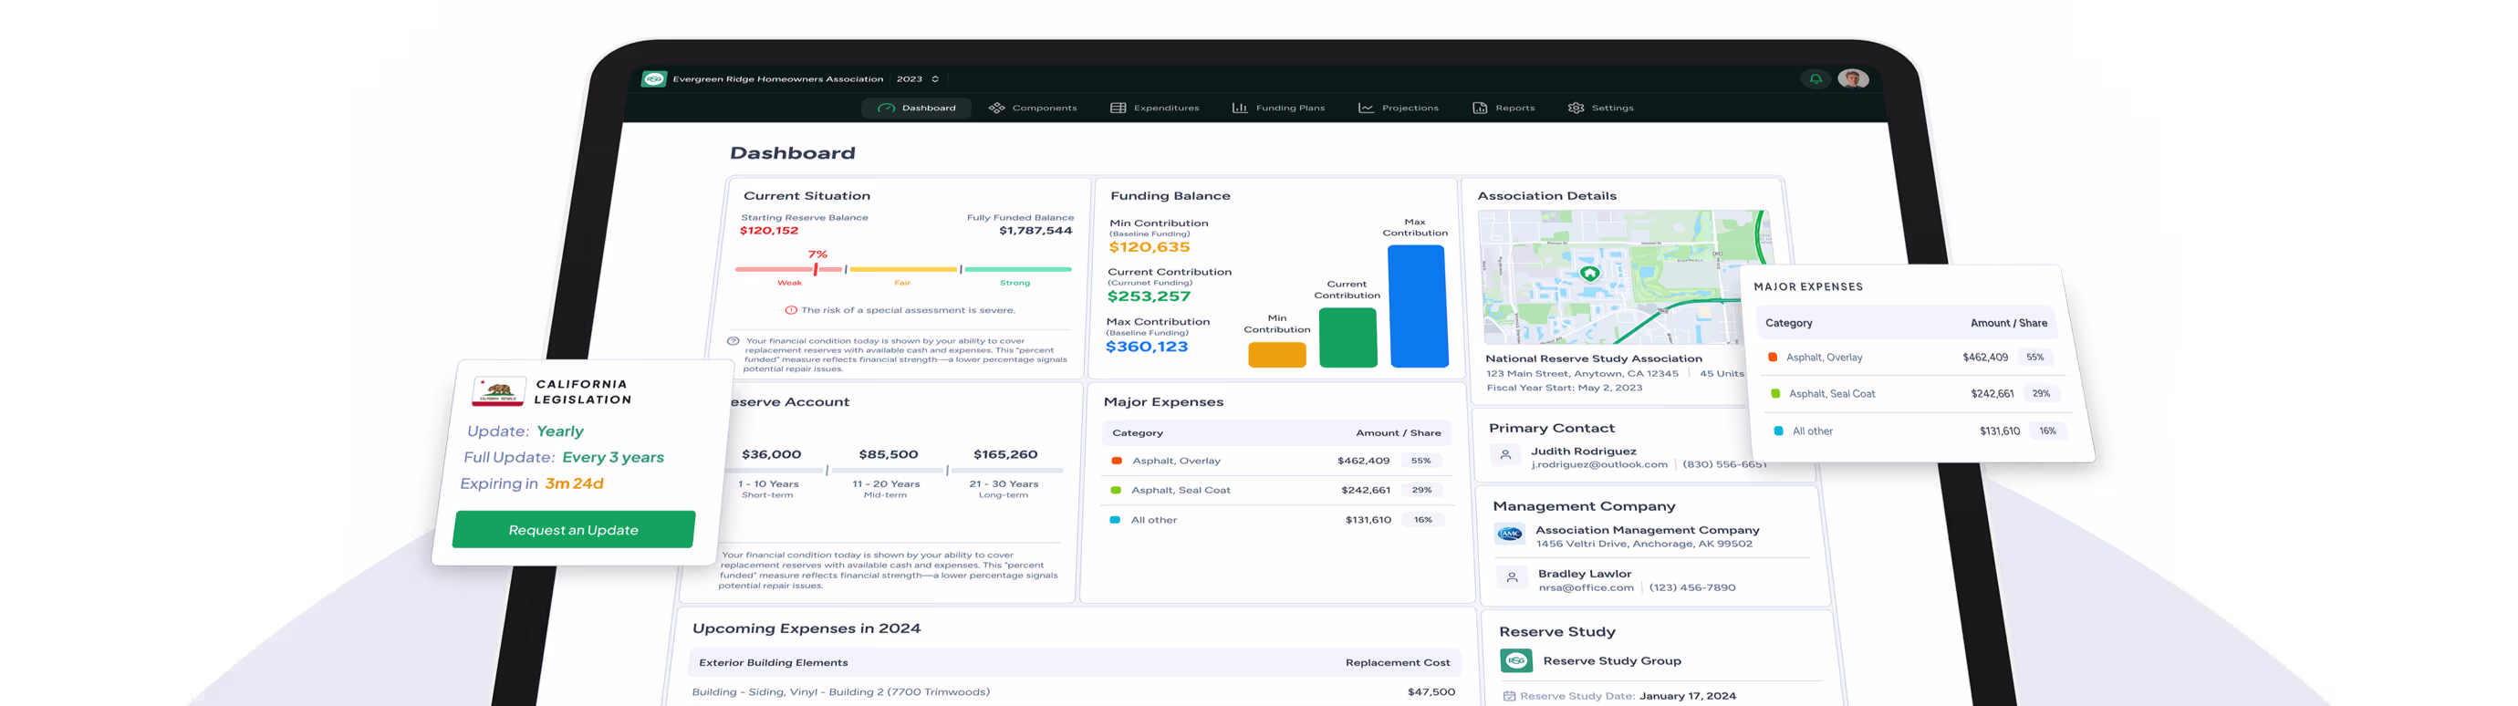The height and width of the screenshot is (706, 2518).
Task: Open notifications bell icon
Action: click(x=1816, y=79)
